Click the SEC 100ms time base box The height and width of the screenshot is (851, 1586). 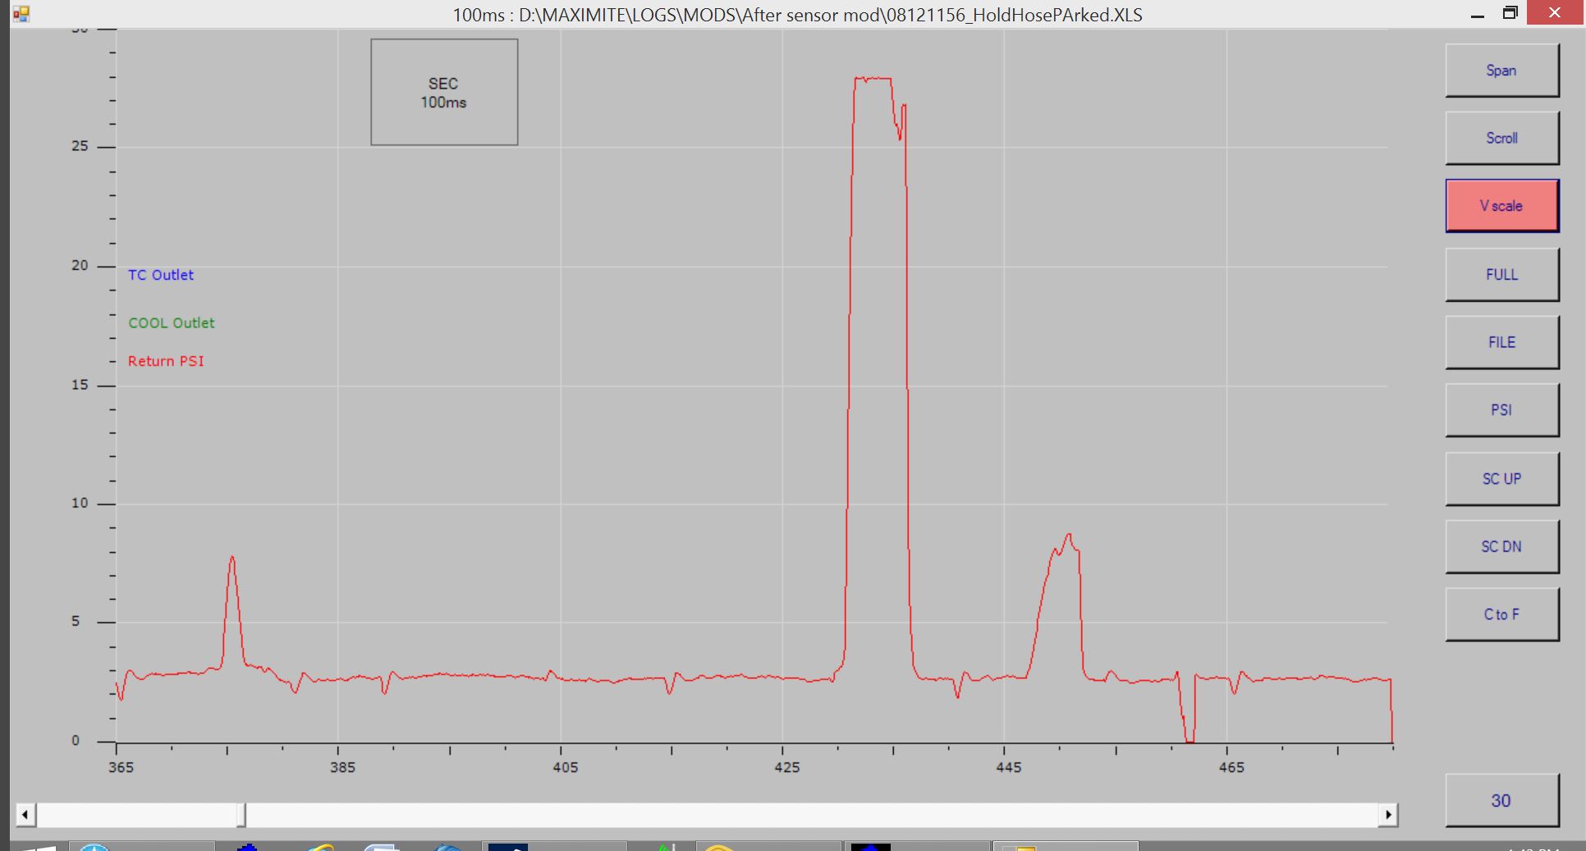(x=444, y=92)
